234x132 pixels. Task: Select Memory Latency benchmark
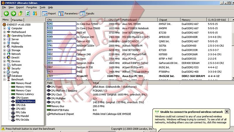tap(25, 94)
